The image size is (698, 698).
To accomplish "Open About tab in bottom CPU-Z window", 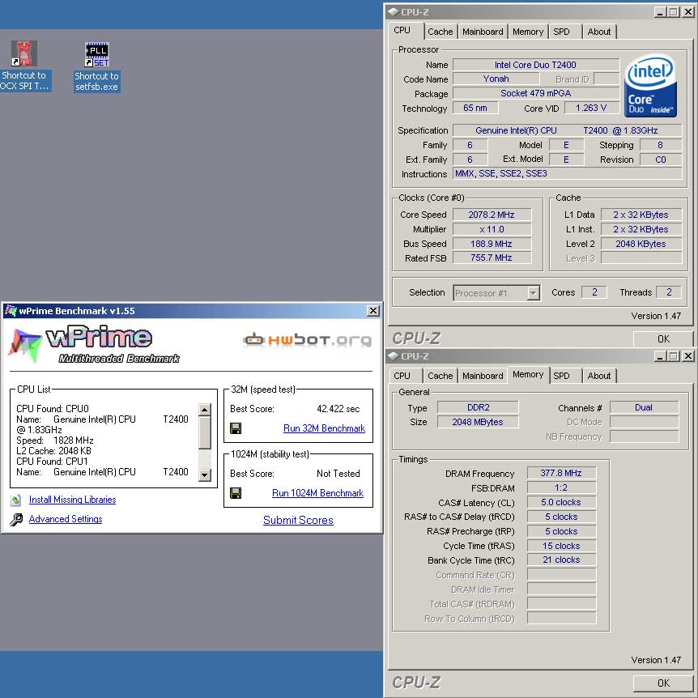I will pyautogui.click(x=598, y=376).
